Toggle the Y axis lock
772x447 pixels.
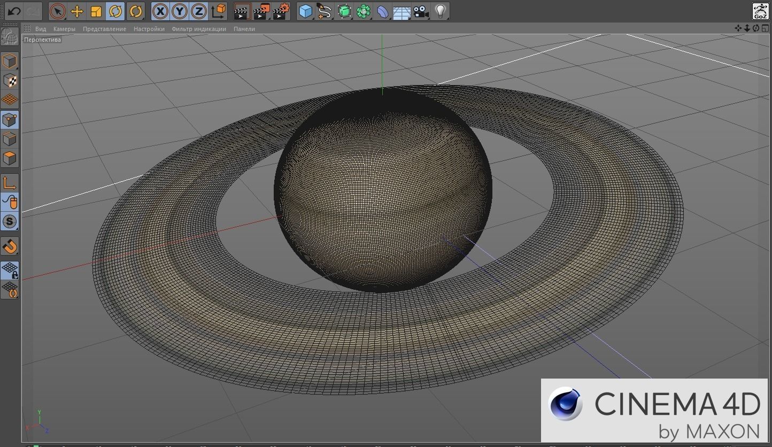[180, 11]
